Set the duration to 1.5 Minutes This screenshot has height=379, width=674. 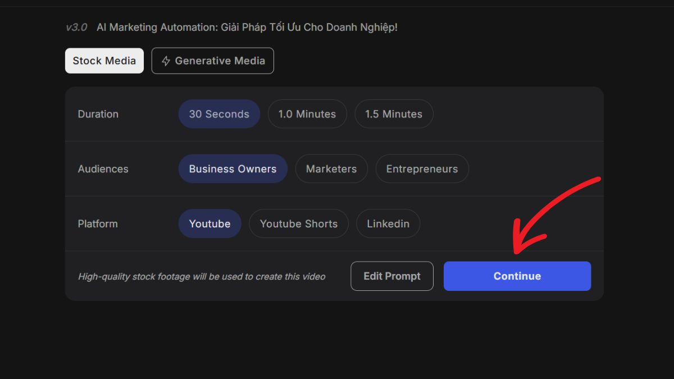[x=394, y=114]
